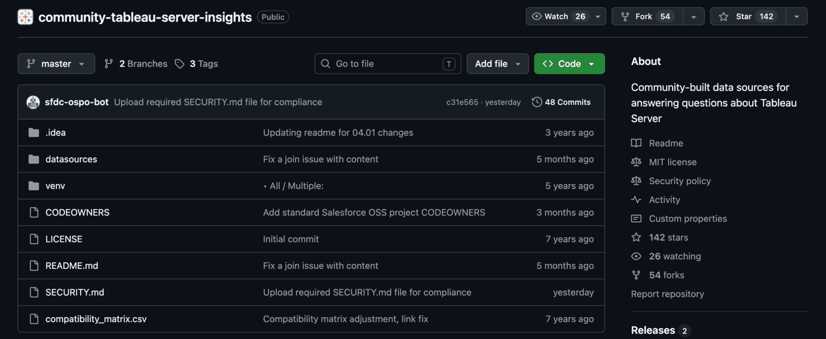Viewport: 826px width, 339px height.
Task: Click the Fork icon in header
Action: pos(625,17)
